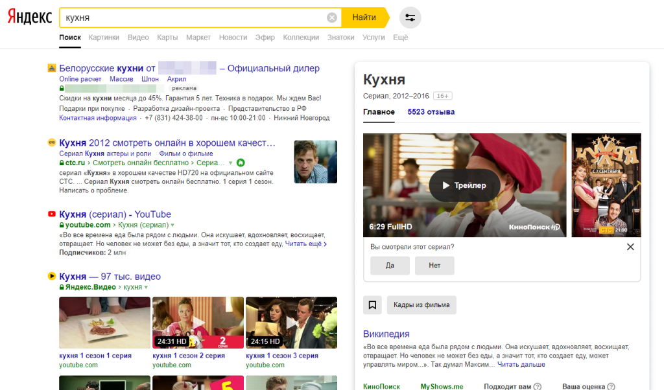Open the КиноПоиск rating link
The width and height of the screenshot is (664, 390).
point(381,387)
